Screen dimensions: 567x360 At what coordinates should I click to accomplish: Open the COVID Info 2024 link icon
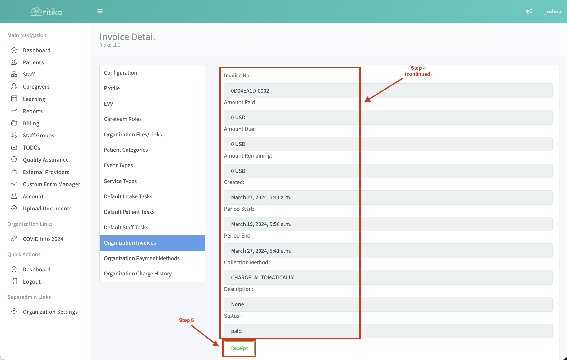pyautogui.click(x=14, y=239)
